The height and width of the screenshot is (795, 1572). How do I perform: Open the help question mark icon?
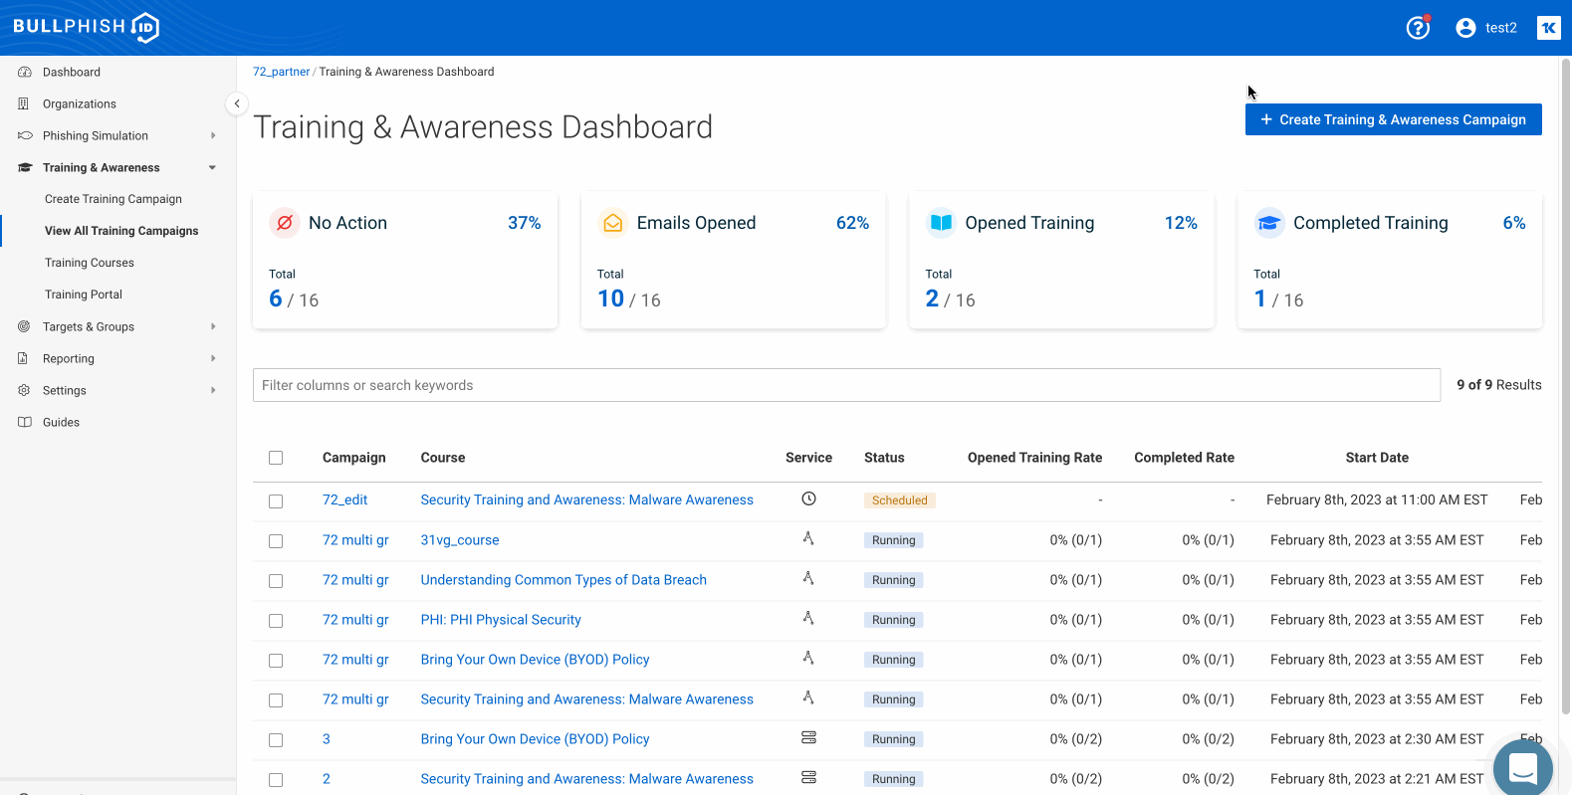pos(1418,28)
